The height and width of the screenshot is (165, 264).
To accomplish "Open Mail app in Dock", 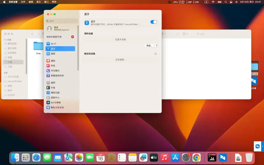I will pos(58,158).
